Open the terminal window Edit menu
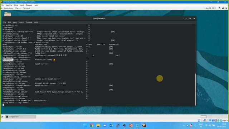Image resolution: width=229 pixels, height=129 pixels. (10, 22)
